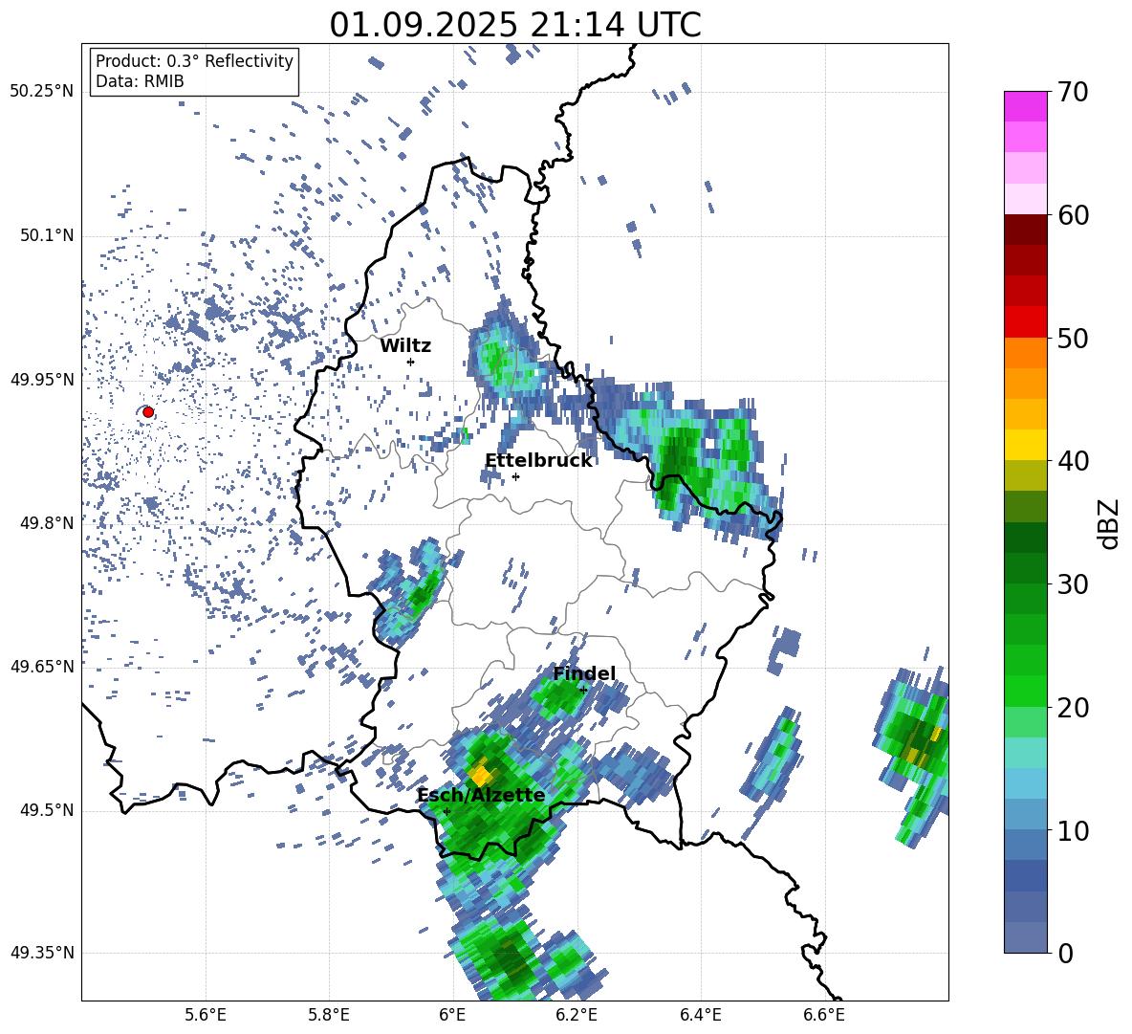Image resolution: width=1132 pixels, height=1034 pixels.
Task: Click the 40 colorbar tick label
Action: 1073,461
